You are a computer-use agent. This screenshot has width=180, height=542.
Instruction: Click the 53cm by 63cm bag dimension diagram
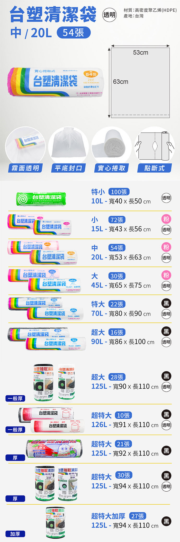(x=140, y=82)
